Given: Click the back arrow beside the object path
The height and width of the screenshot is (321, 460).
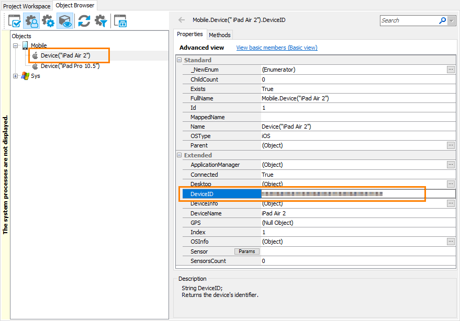Looking at the screenshot, I should tap(182, 20).
